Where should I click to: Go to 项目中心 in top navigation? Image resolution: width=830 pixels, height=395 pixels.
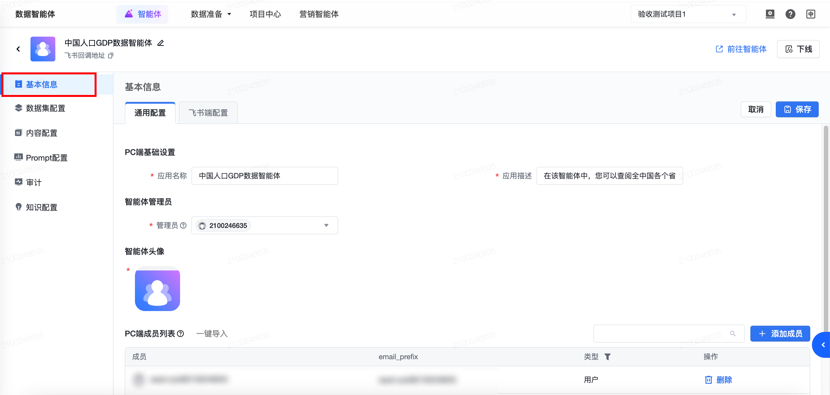[265, 14]
